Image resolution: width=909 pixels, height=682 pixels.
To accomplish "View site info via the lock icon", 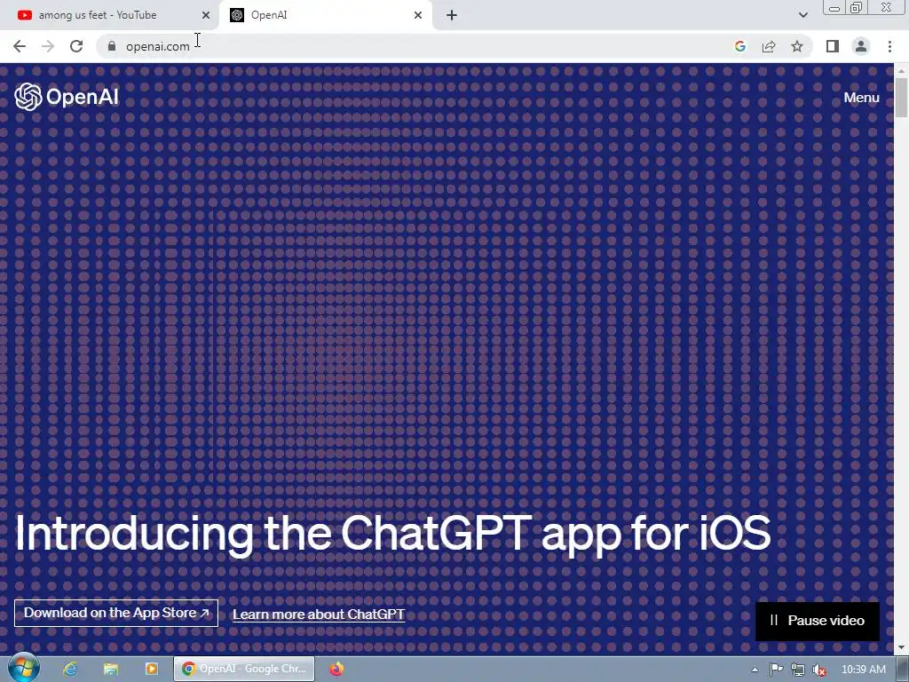I will pyautogui.click(x=112, y=46).
